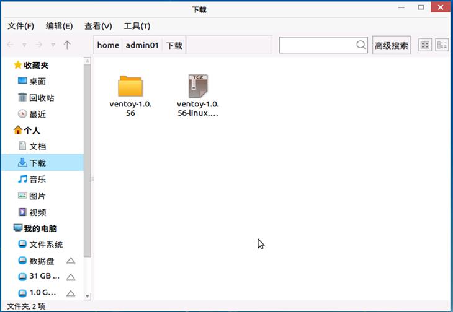Open forward history dropdown arrow

[53, 45]
